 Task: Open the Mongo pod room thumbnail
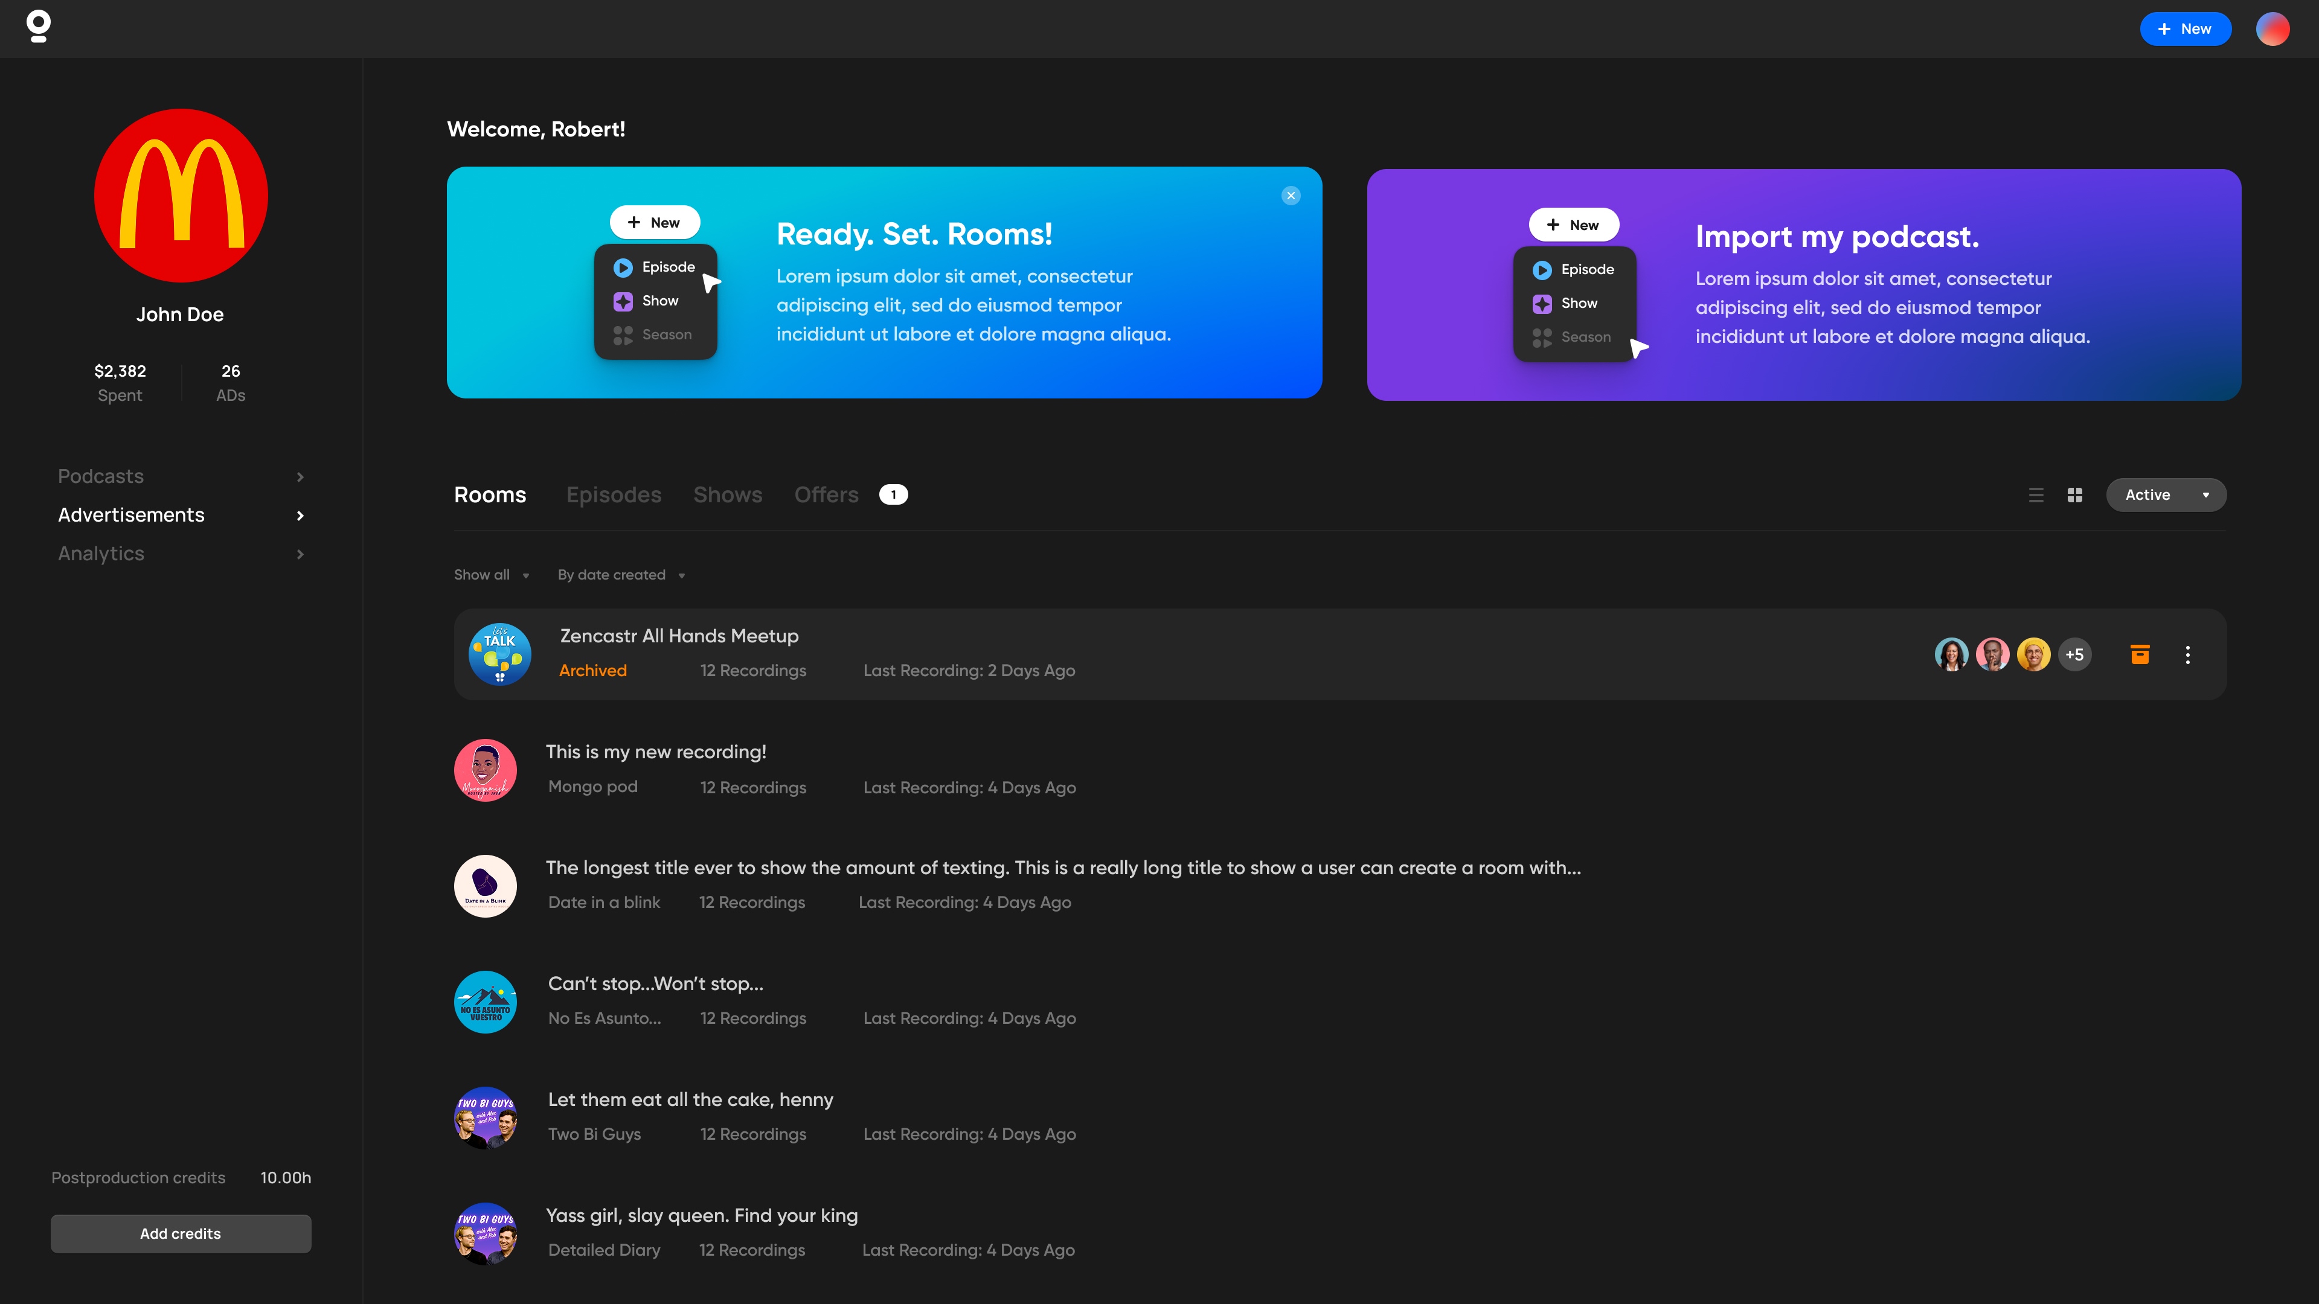point(485,770)
